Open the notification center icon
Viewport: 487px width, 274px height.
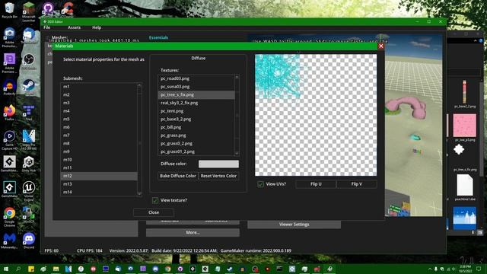479,269
